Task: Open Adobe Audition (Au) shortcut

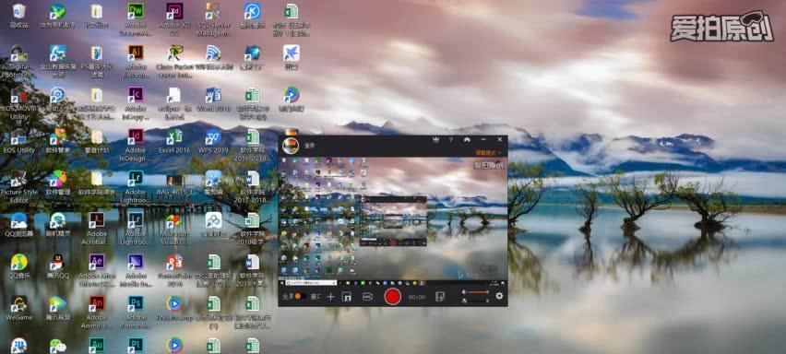Action: [x=96, y=345]
